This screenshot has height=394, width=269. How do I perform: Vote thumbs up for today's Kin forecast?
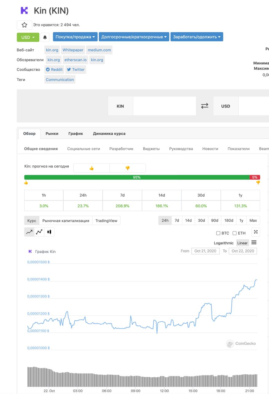pos(91,168)
